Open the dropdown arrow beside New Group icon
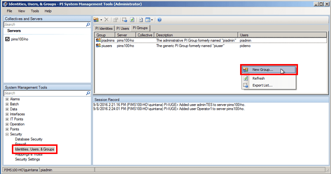 click(x=101, y=20)
